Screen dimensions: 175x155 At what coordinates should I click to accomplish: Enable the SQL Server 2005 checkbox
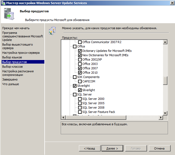point(80,103)
